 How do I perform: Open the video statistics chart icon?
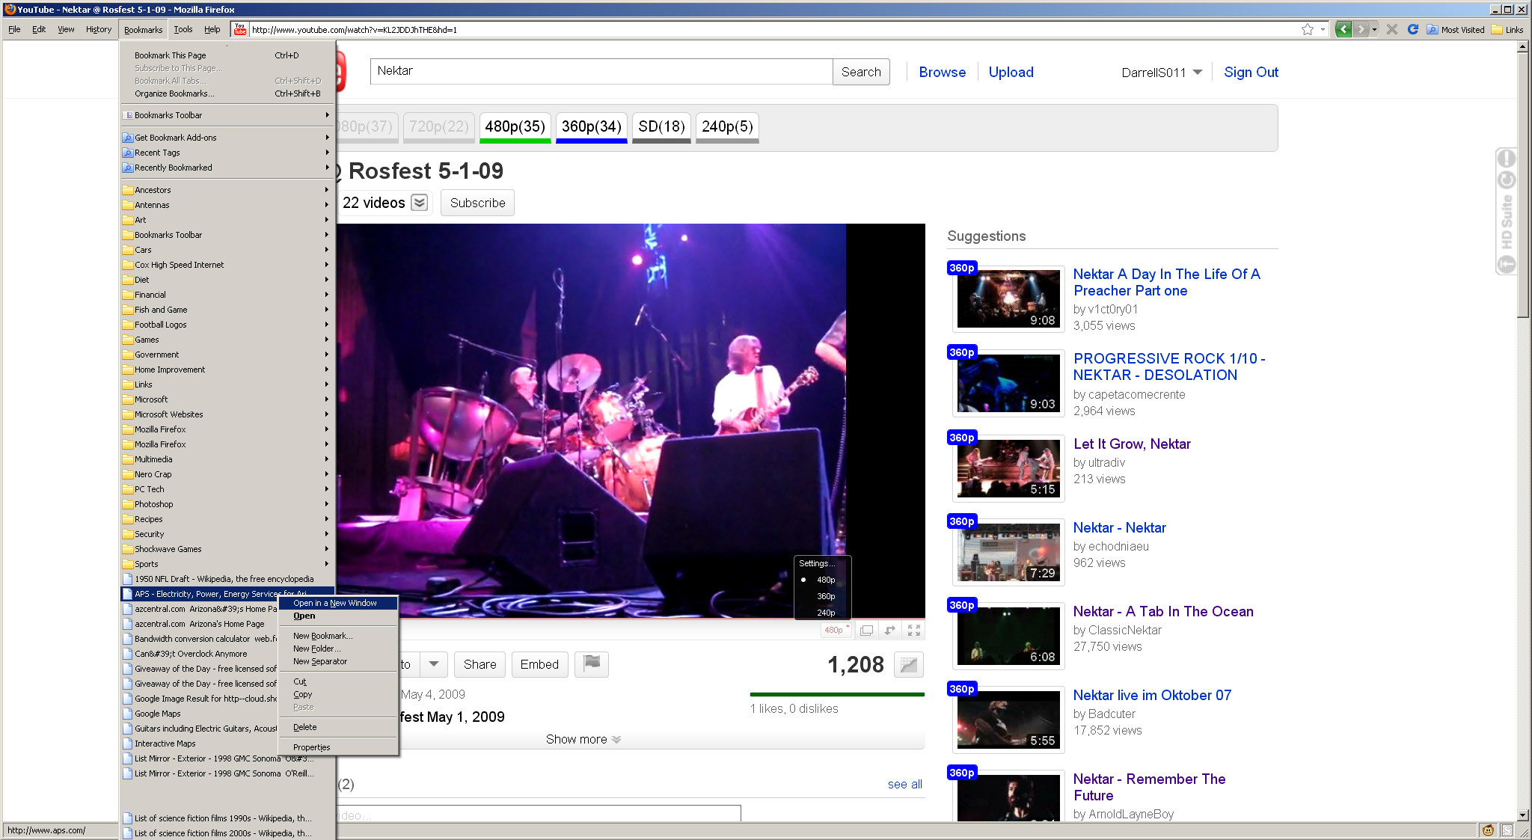click(x=908, y=665)
